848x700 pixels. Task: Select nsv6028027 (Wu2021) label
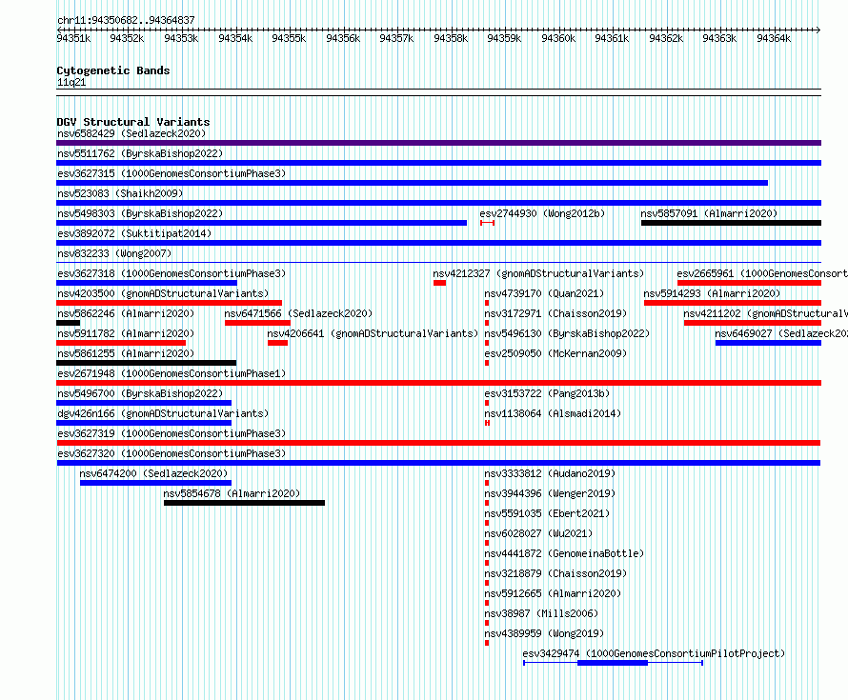(538, 533)
